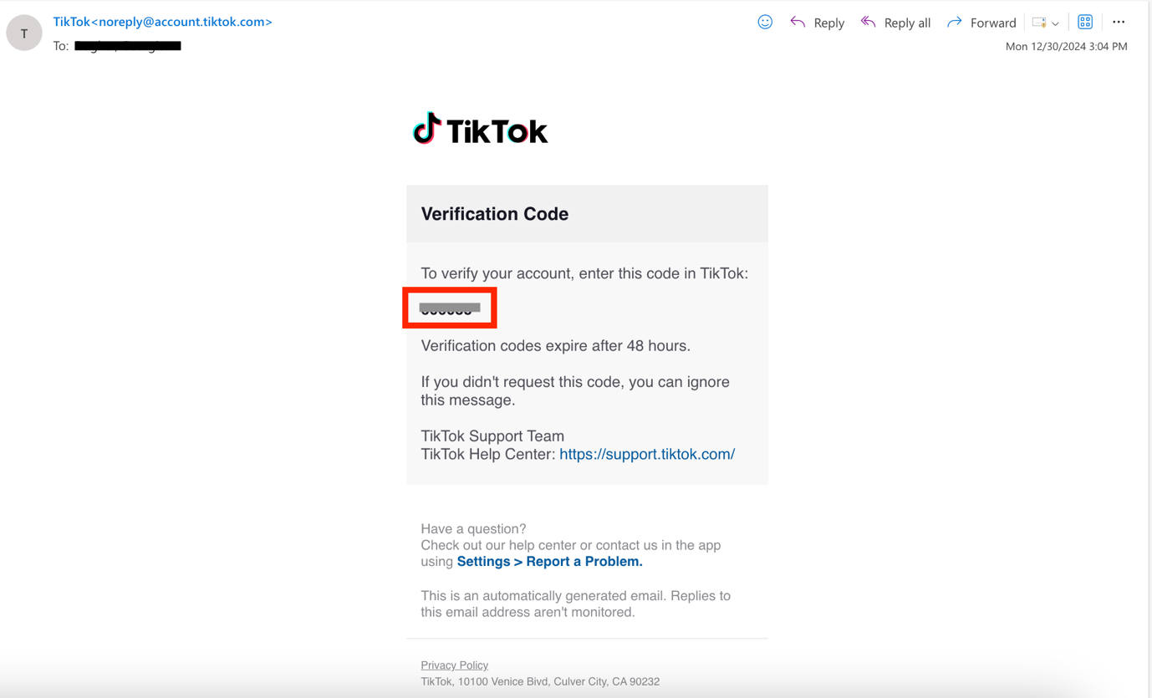Open the apps grid icon
The height and width of the screenshot is (698, 1152).
[1084, 21]
